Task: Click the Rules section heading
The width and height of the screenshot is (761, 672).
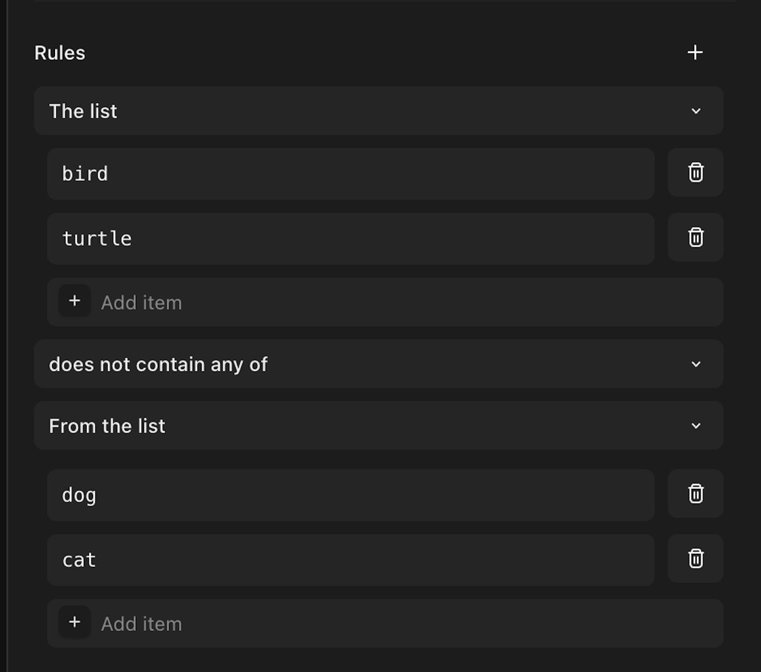Action: (60, 53)
